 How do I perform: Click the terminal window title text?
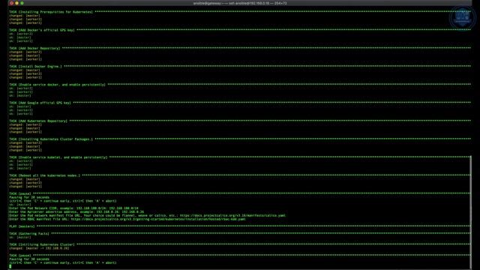coord(240,3)
